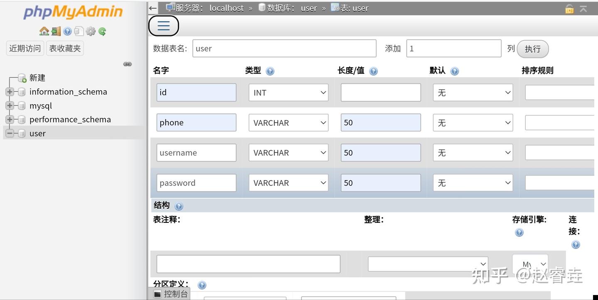Open MySQL documentation page icon
The height and width of the screenshot is (300, 598).
coord(79,31)
